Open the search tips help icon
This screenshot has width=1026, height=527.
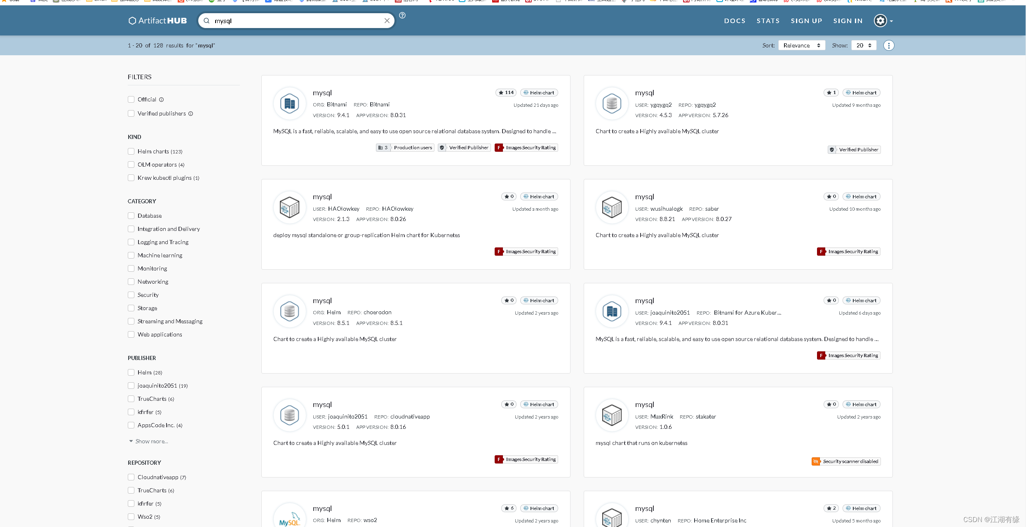(x=402, y=15)
